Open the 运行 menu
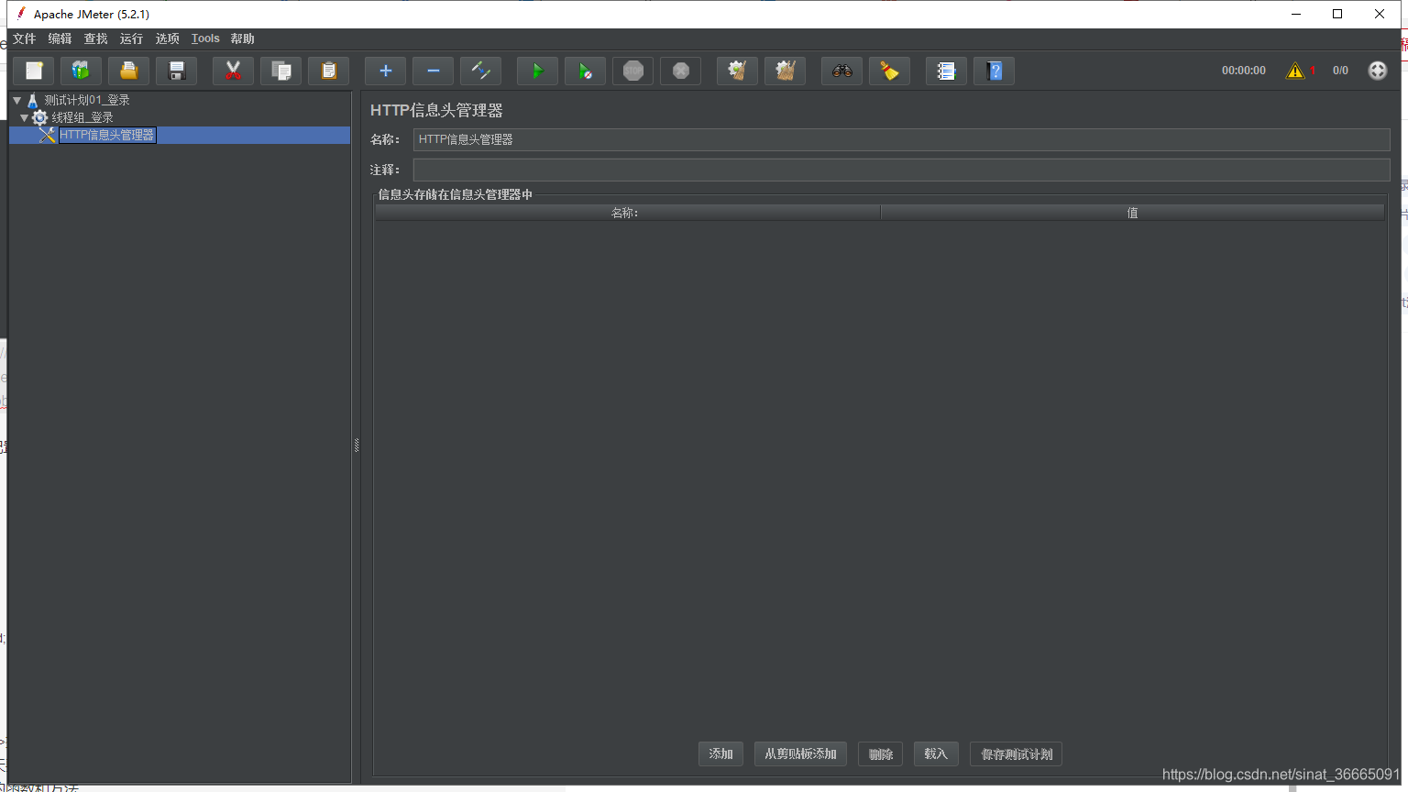 pos(131,38)
